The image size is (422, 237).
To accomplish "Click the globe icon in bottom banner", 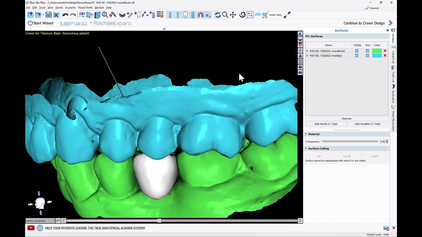I will pos(40,228).
